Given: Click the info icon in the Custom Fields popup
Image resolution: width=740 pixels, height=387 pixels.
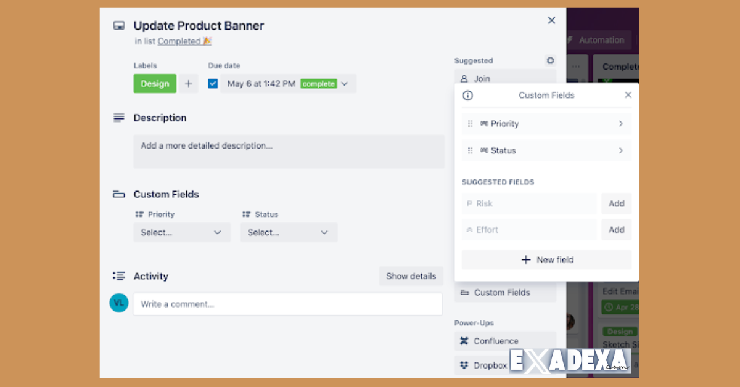Looking at the screenshot, I should [468, 96].
